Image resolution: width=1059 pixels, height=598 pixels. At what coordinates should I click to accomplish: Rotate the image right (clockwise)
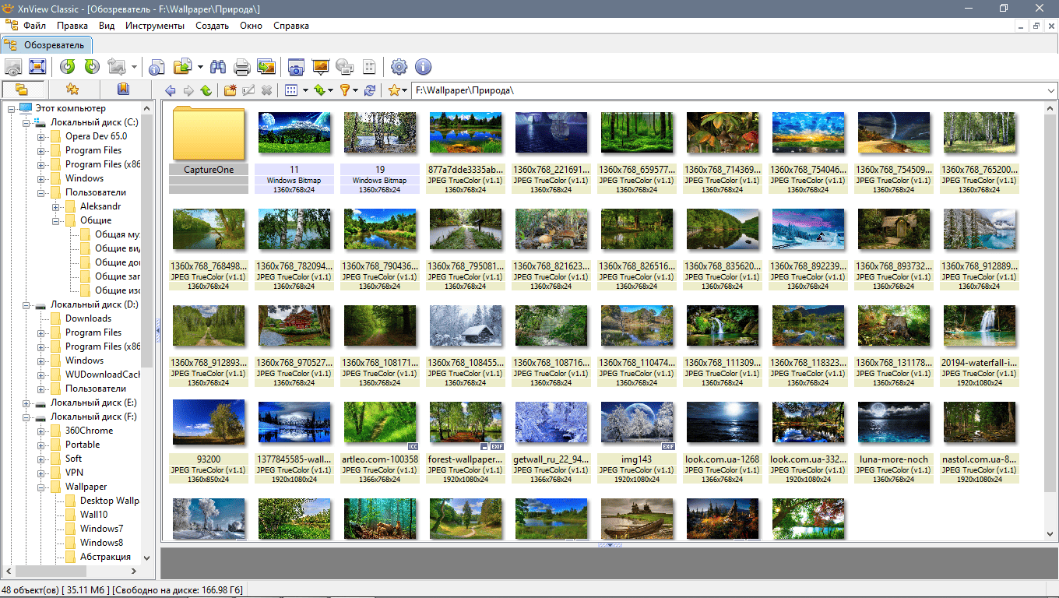tap(92, 67)
